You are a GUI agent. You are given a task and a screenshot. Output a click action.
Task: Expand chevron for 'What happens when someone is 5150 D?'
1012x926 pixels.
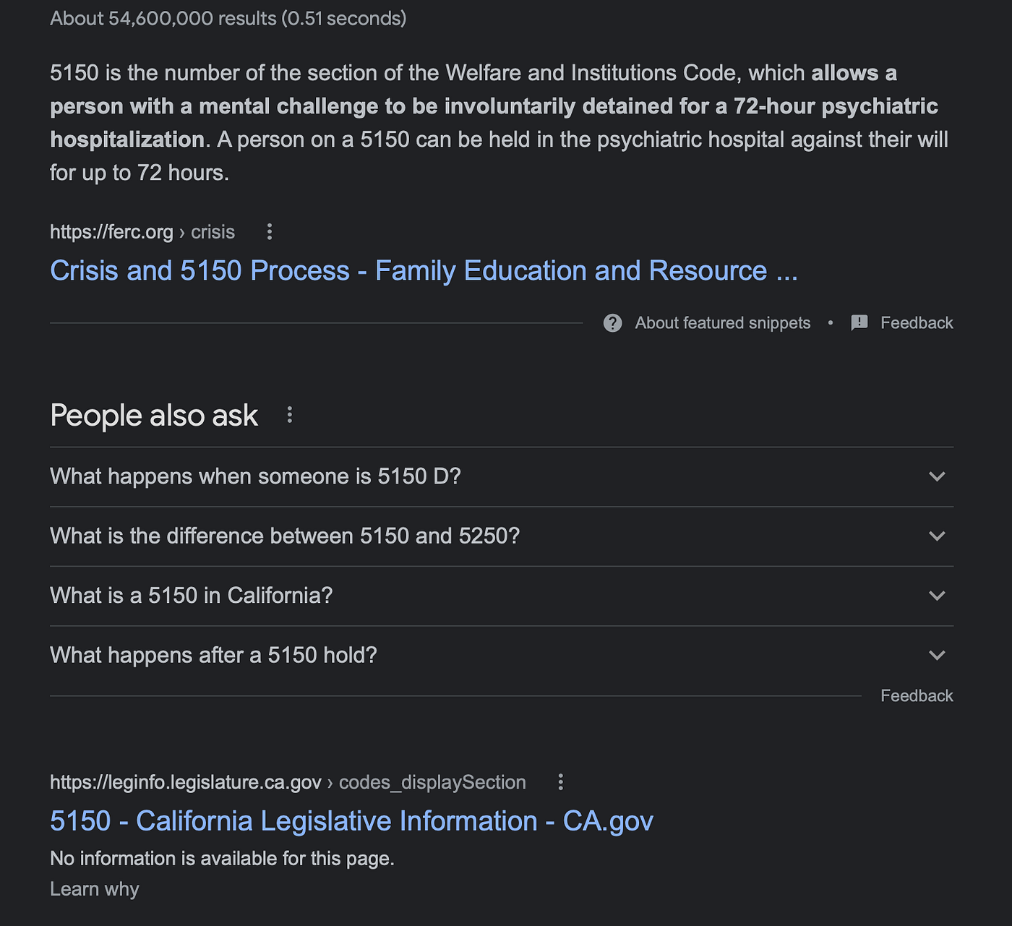pyautogui.click(x=937, y=476)
